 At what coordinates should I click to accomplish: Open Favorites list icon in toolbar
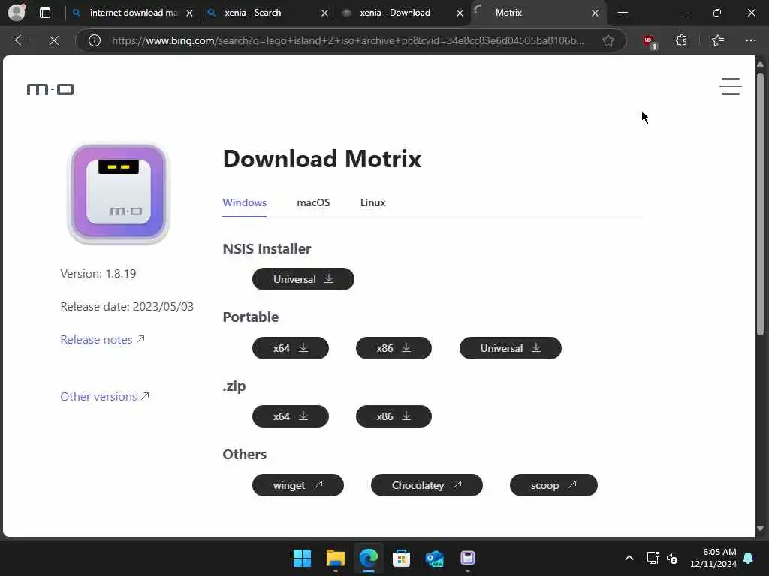717,40
